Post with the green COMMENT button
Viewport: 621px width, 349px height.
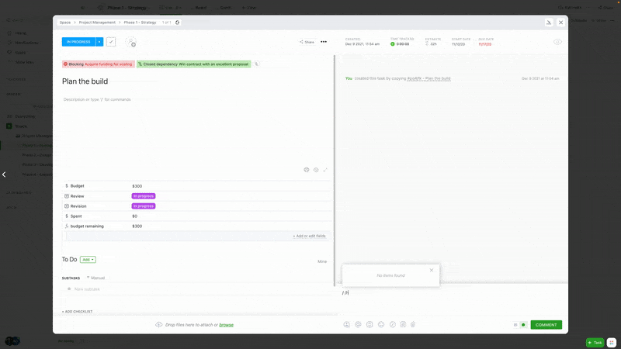click(546, 325)
